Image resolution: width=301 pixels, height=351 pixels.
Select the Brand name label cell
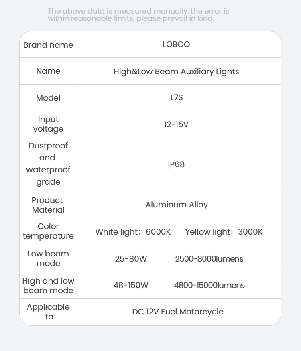point(48,45)
